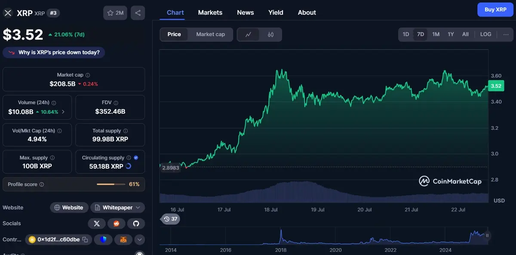Image resolution: width=516 pixels, height=255 pixels.
Task: Open chart more options ellipsis
Action: (506, 34)
